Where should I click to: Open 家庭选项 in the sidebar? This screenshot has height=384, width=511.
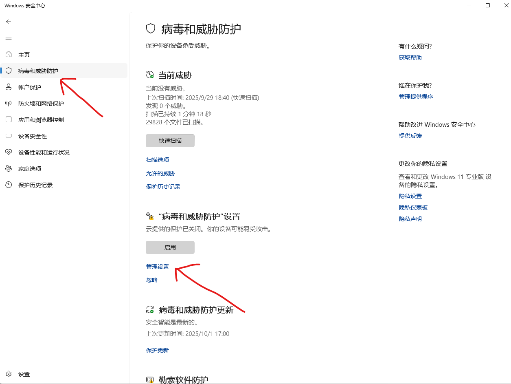tap(30, 169)
